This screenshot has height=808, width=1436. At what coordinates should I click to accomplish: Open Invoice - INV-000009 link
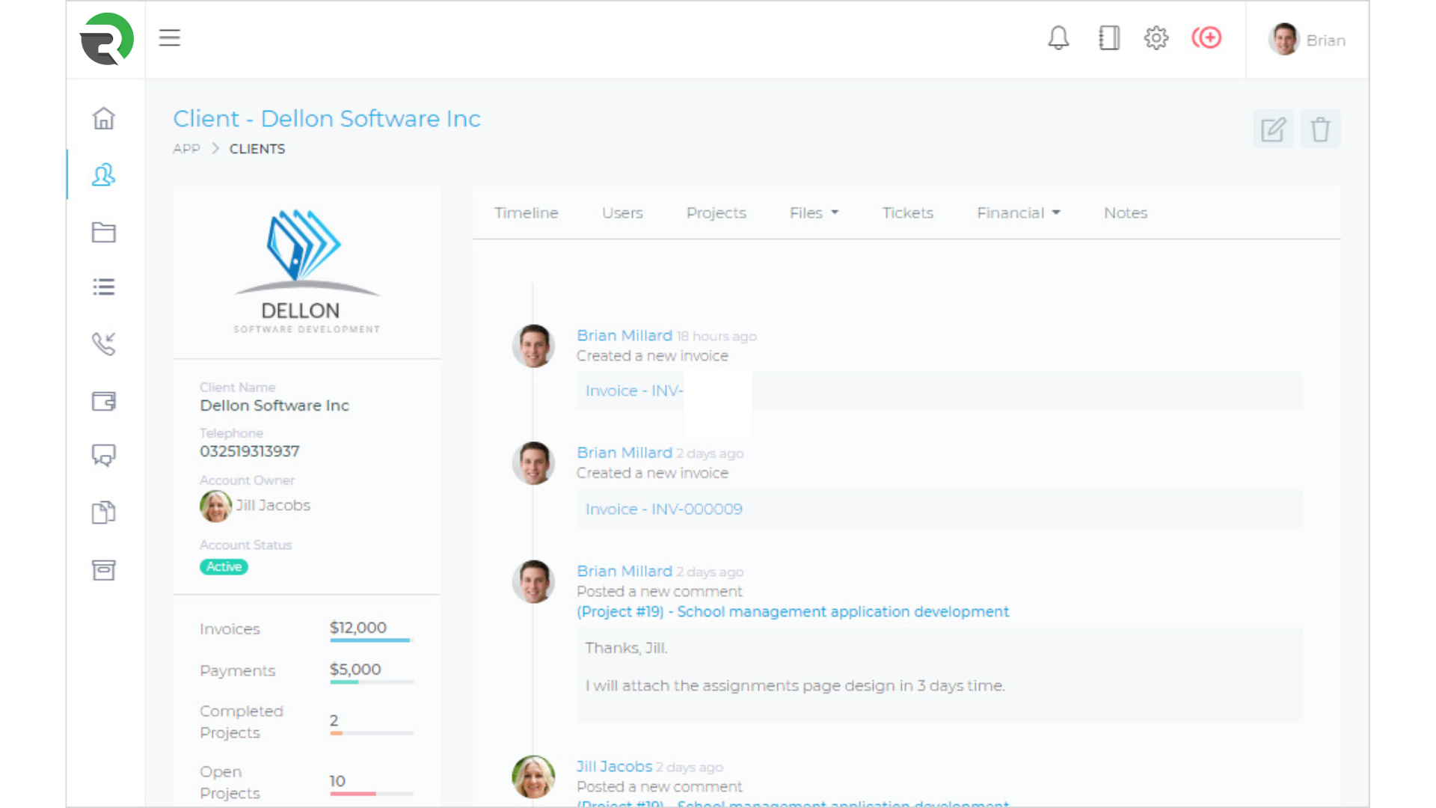coord(663,509)
